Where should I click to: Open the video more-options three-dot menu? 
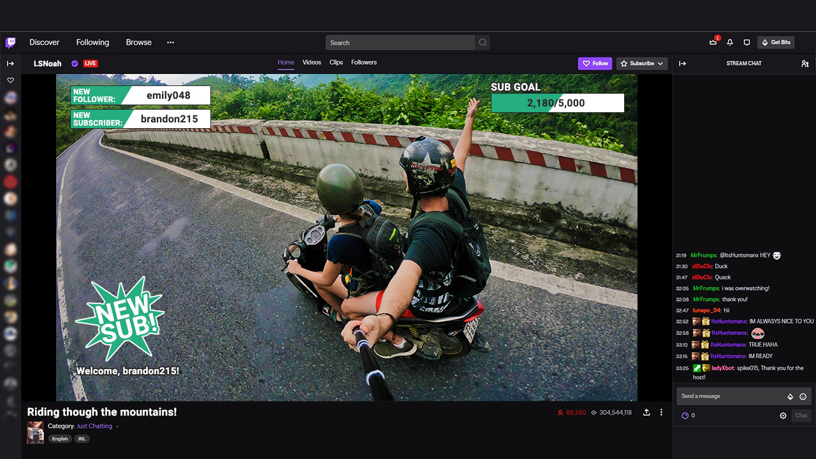click(x=661, y=412)
